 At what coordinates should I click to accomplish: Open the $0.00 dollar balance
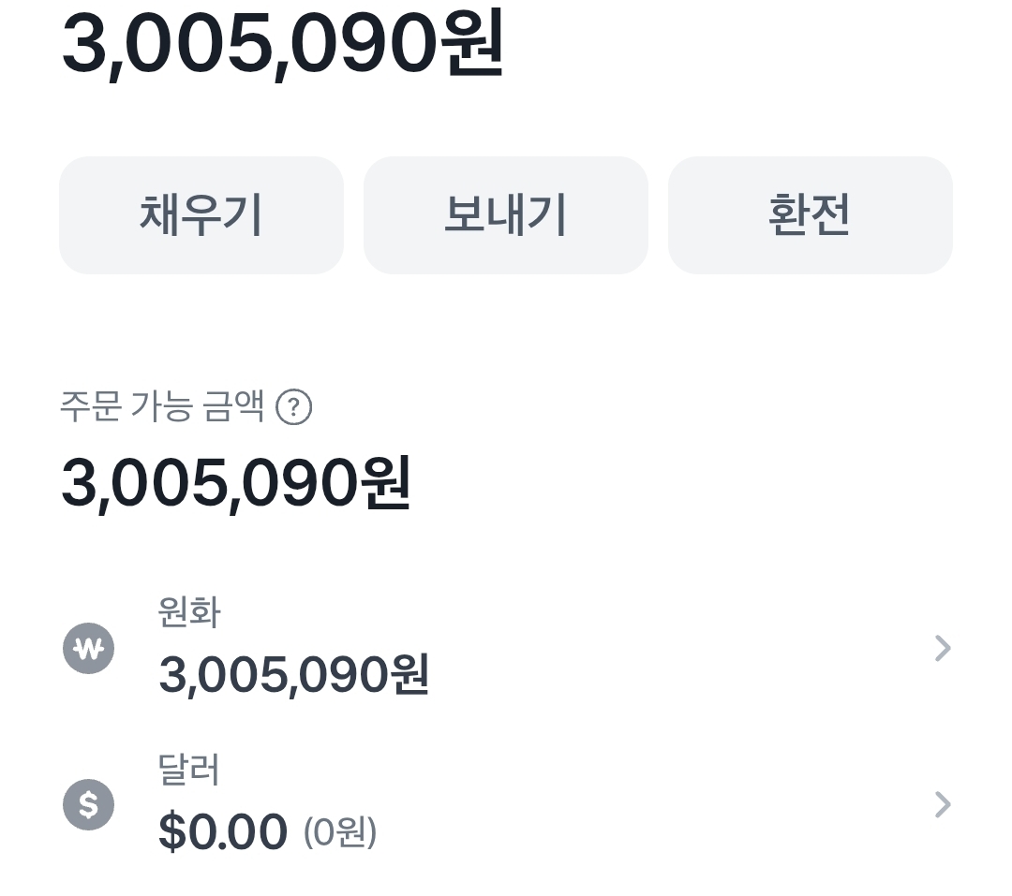click(222, 831)
